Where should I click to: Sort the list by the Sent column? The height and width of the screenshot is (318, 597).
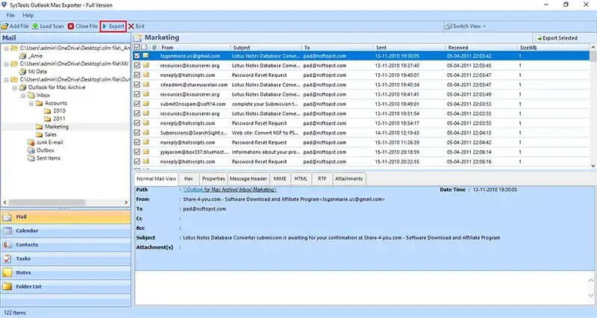pos(409,48)
